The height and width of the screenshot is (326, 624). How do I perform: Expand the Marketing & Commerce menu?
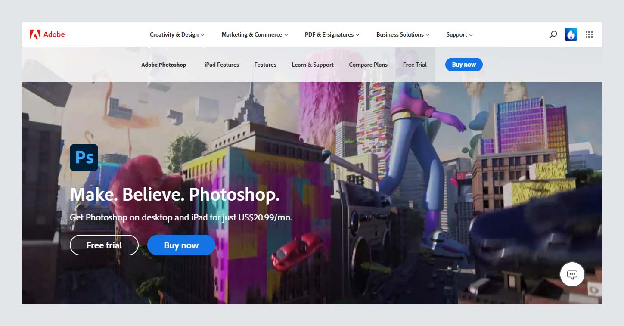(x=255, y=34)
